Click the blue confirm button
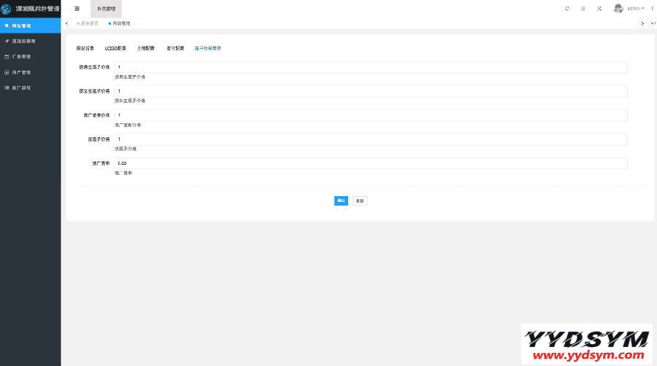 341,200
